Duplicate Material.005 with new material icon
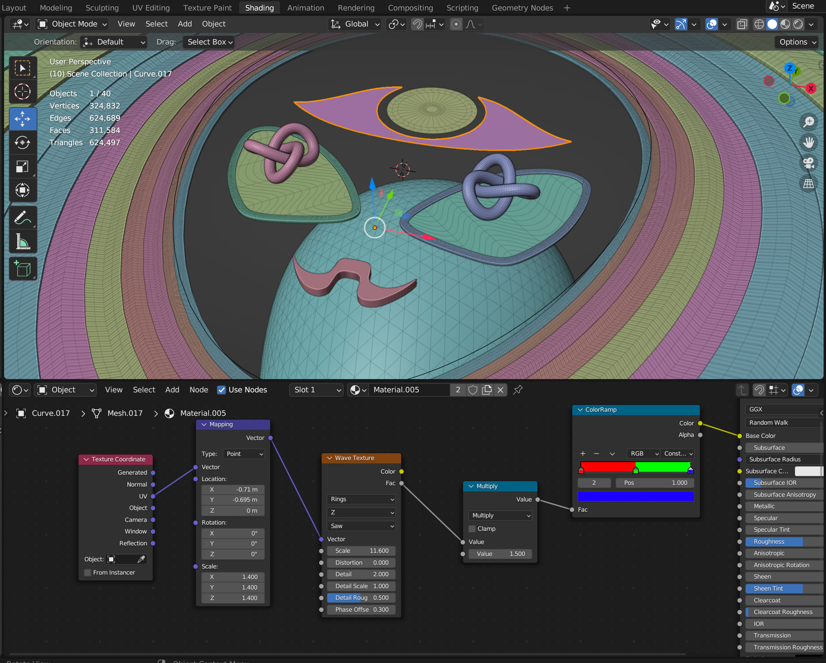 coord(486,390)
